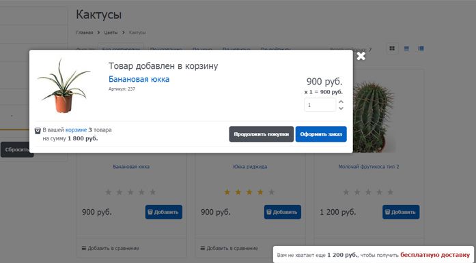Click third star of Банановая юкка
The height and width of the screenshot is (263, 476).
pyautogui.click(x=130, y=191)
